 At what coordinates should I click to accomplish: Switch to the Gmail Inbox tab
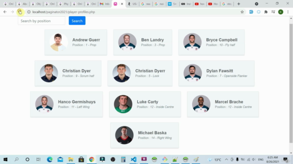pos(105,4)
